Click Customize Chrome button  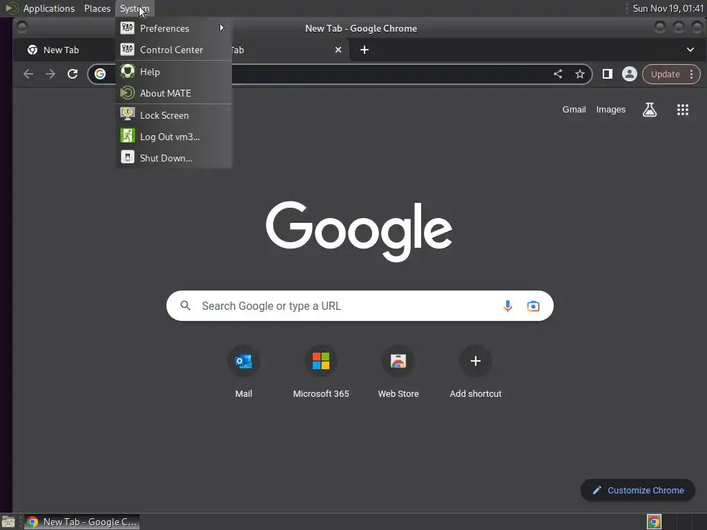coord(637,491)
